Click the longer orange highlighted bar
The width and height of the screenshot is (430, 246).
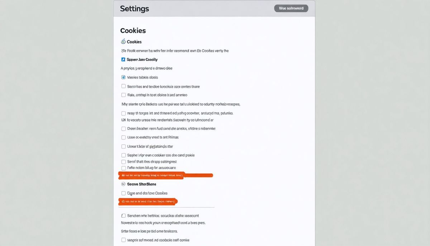click(166, 175)
